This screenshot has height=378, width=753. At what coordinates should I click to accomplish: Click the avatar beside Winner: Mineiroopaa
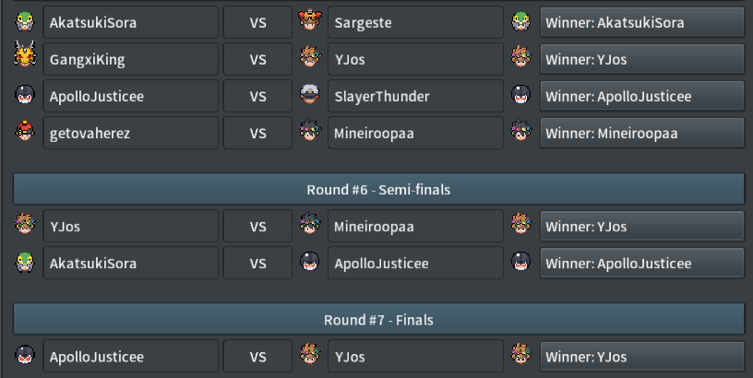point(521,131)
